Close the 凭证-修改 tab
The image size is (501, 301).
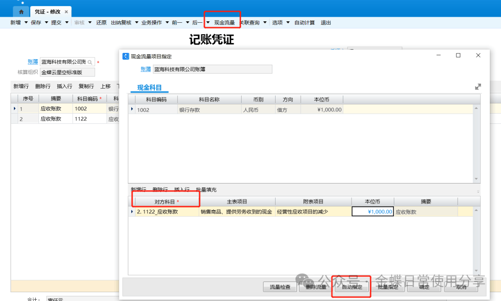point(66,12)
